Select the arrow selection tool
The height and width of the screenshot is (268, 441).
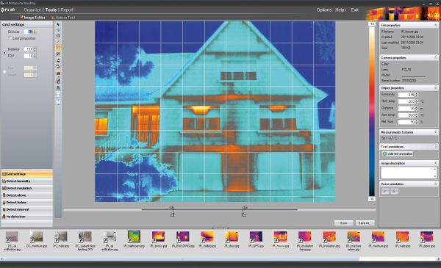pos(58,24)
